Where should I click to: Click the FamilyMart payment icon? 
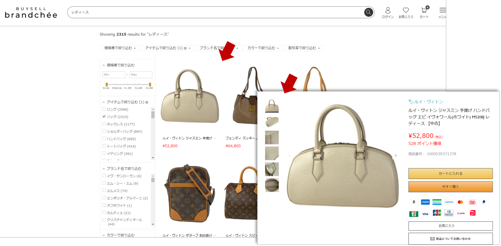pos(437,202)
